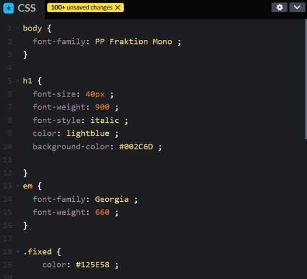
Task: Click the #125E58 color value
Action: 92,265
